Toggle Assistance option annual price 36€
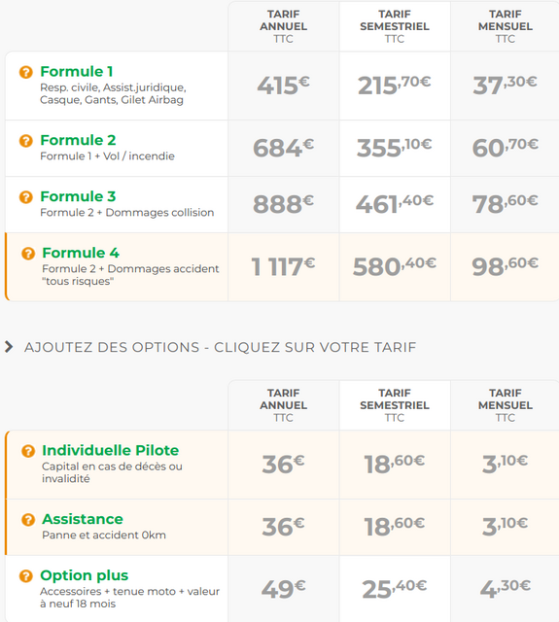Screen dimensions: 559x622 (x=283, y=527)
